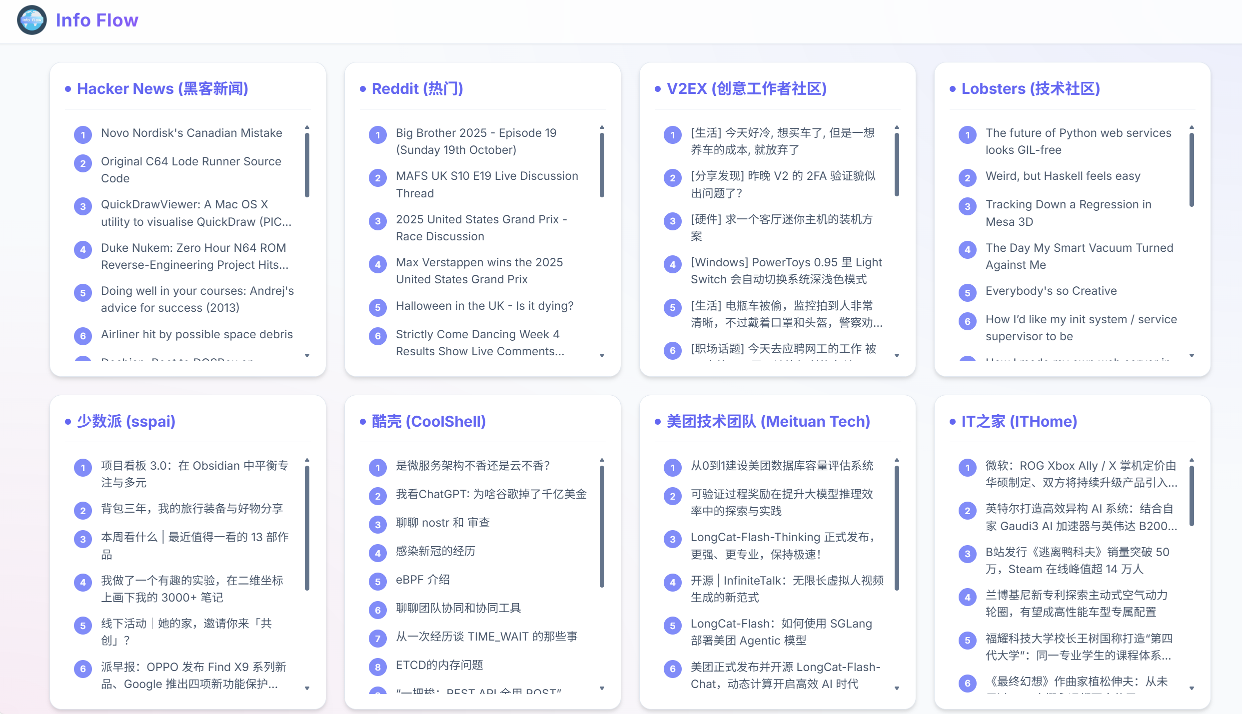The width and height of the screenshot is (1242, 714).
Task: Click the Info Flow title text
Action: (97, 20)
